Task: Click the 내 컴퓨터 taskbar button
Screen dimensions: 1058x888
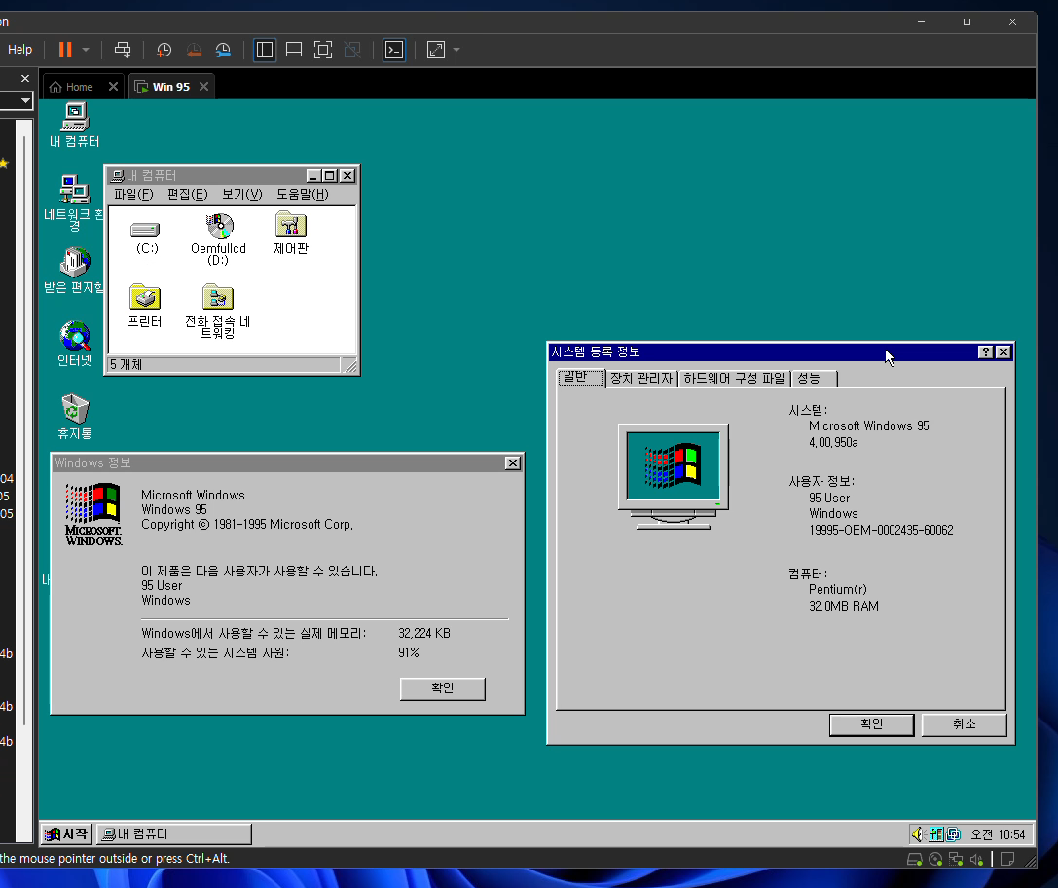Action: point(174,834)
